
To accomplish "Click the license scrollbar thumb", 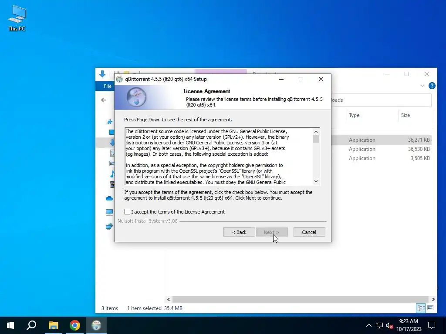I will [316, 139].
